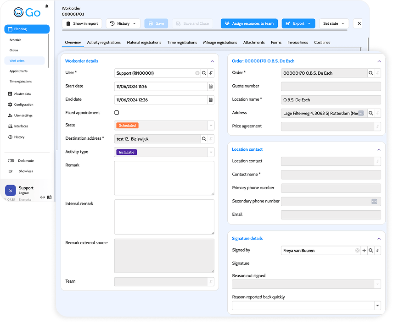The image size is (393, 323).
Task: Search address with the Address field magnifier
Action: coord(371,113)
